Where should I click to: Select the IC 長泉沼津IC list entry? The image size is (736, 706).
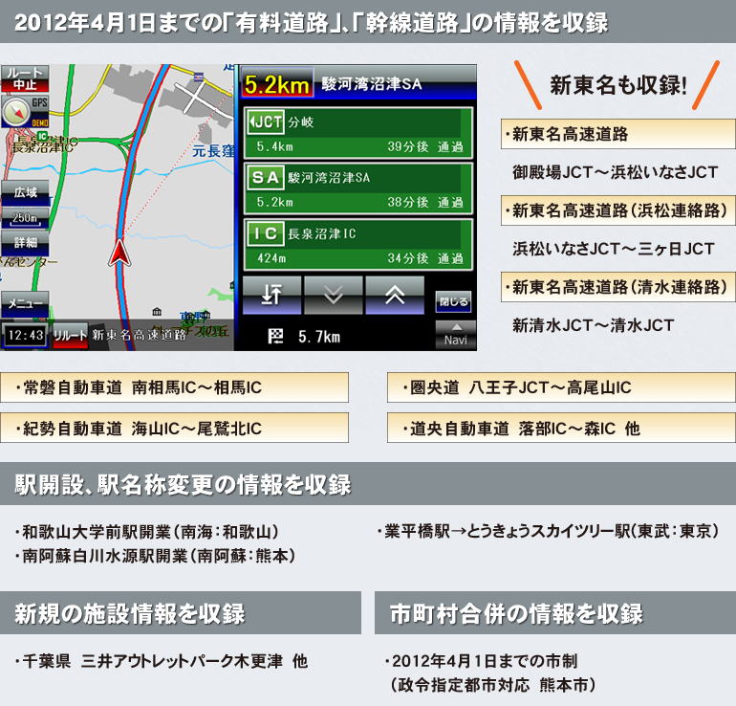(358, 245)
